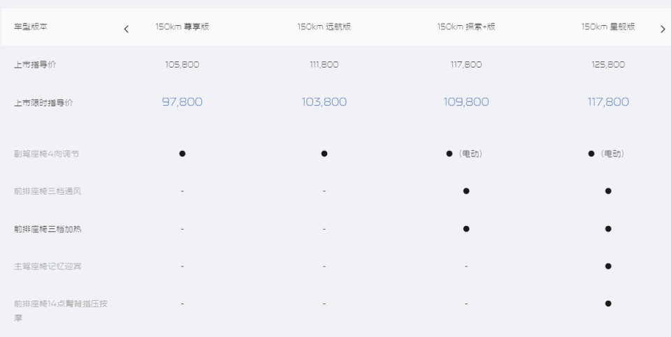Click the 星舰版 massage feature dot
This screenshot has width=671, height=337.
(x=608, y=304)
